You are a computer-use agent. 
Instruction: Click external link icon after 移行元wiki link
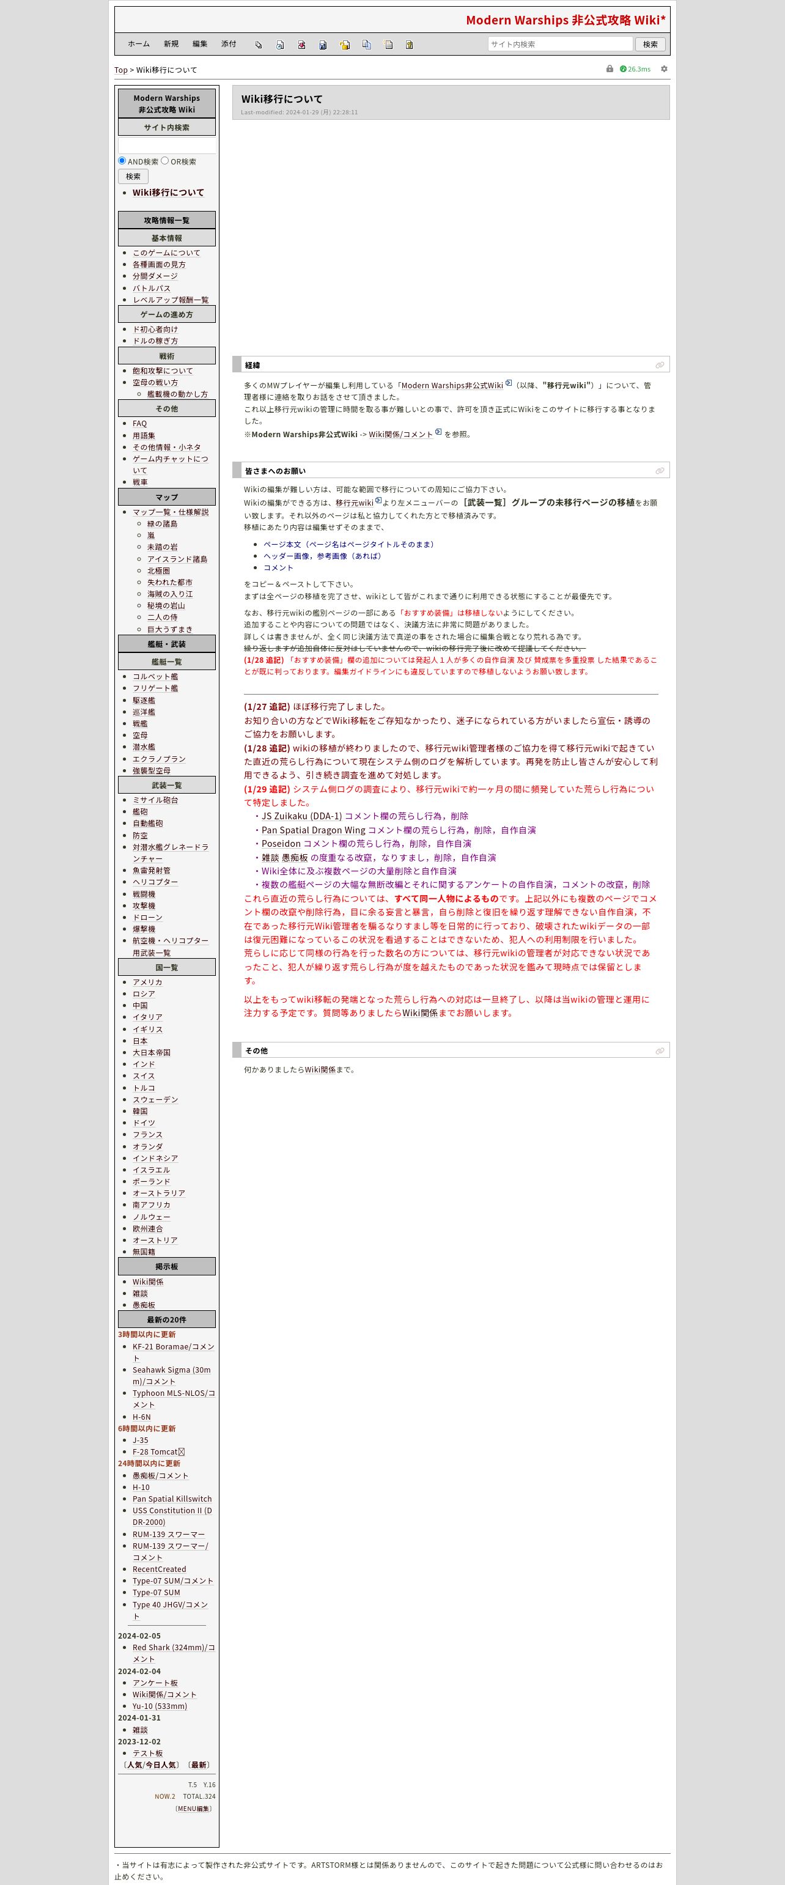[x=378, y=501]
